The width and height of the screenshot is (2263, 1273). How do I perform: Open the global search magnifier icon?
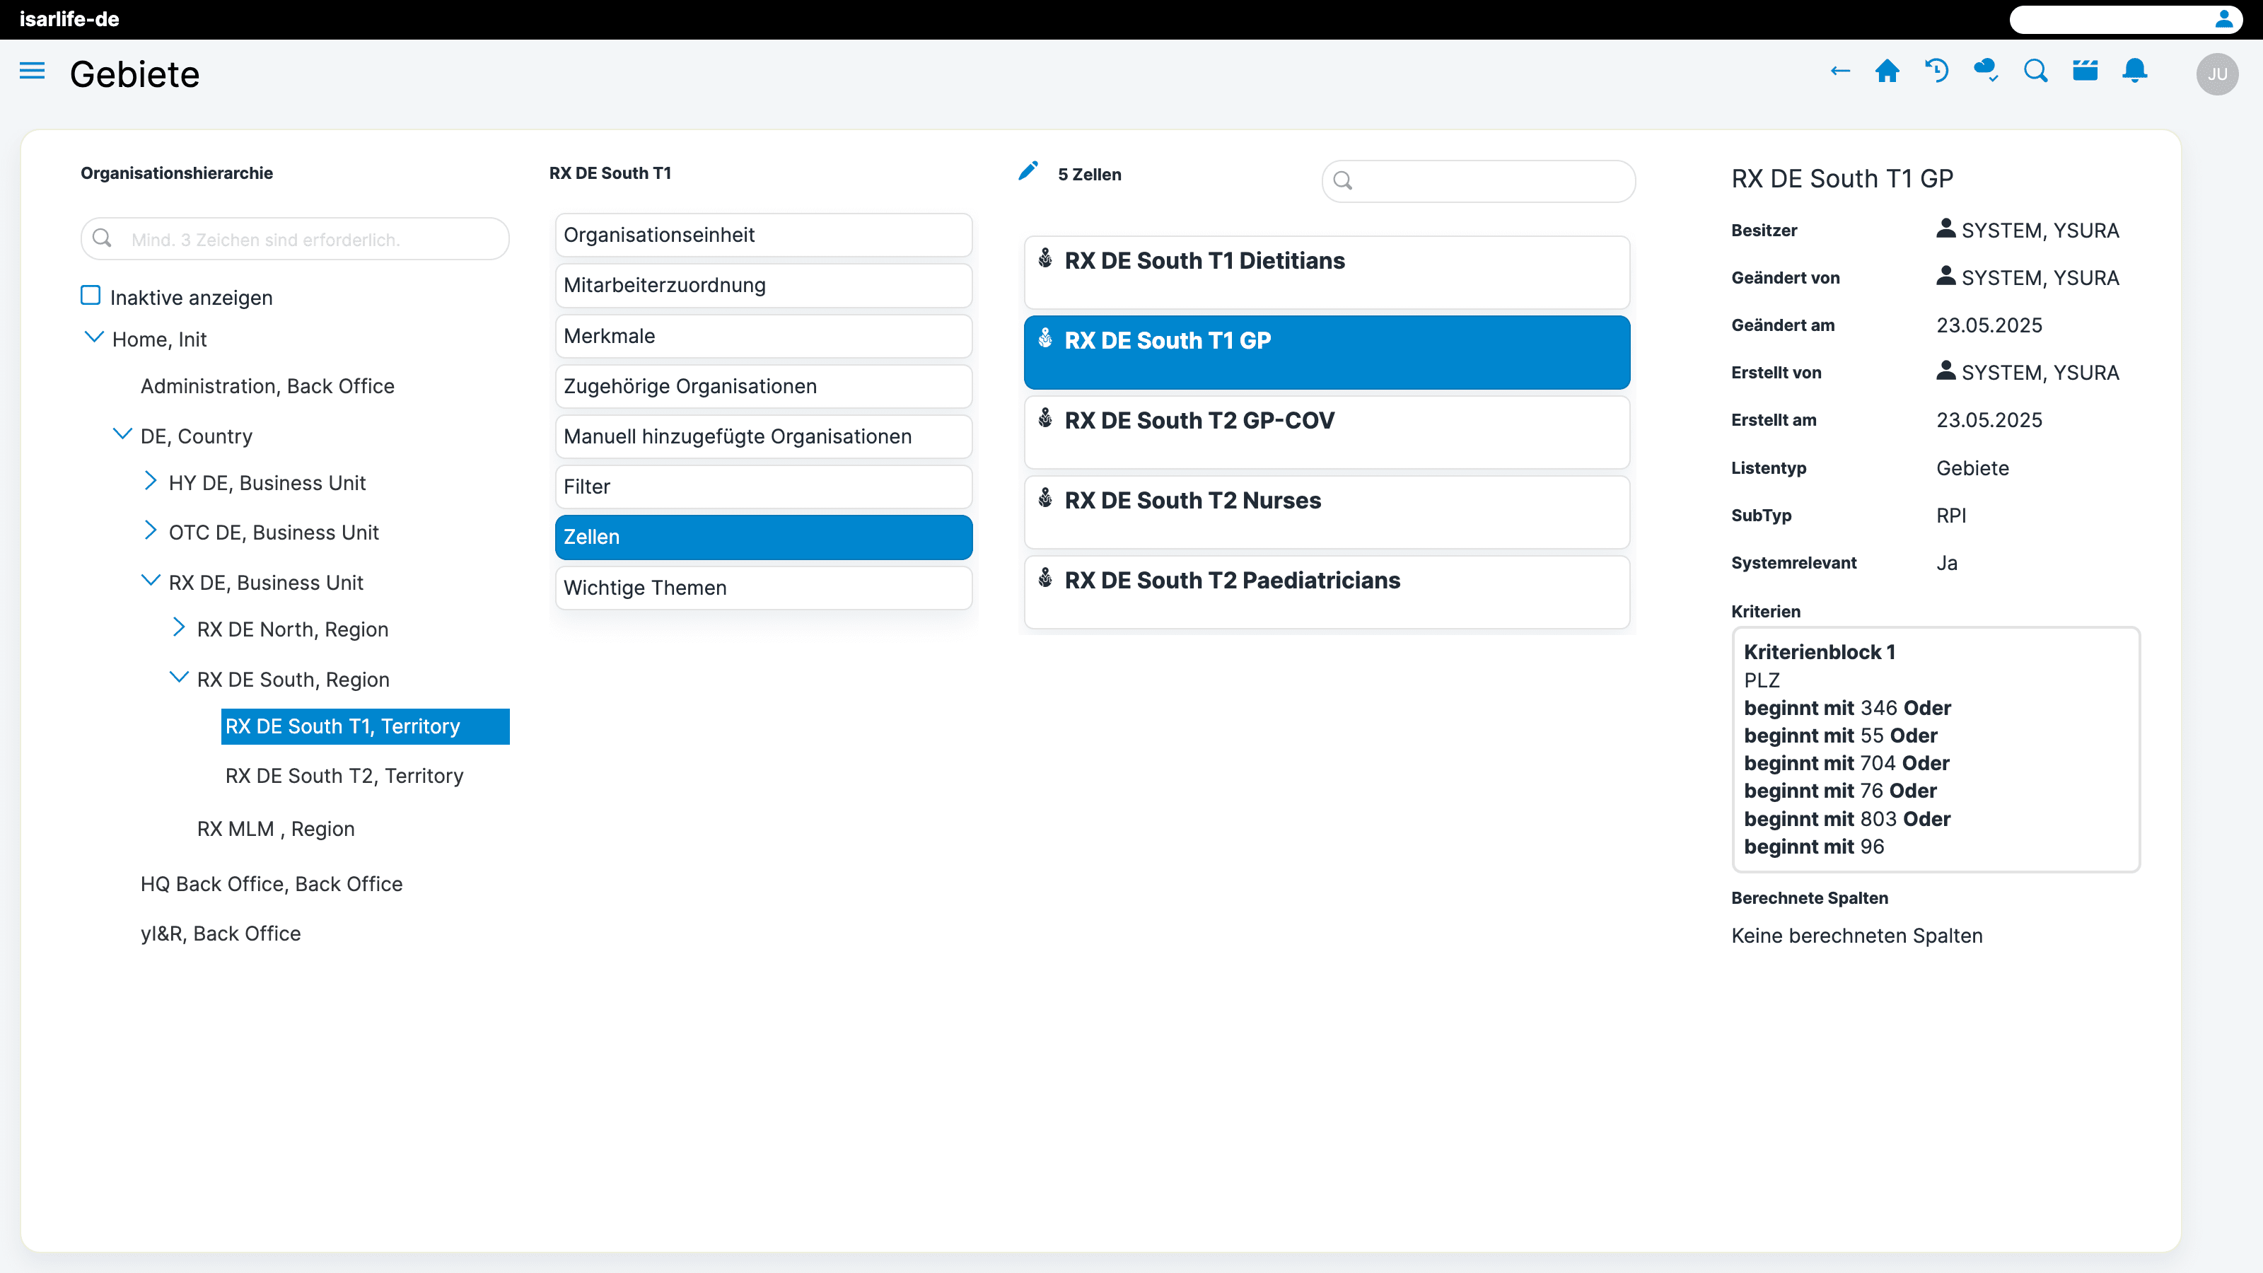pyautogui.click(x=2035, y=71)
